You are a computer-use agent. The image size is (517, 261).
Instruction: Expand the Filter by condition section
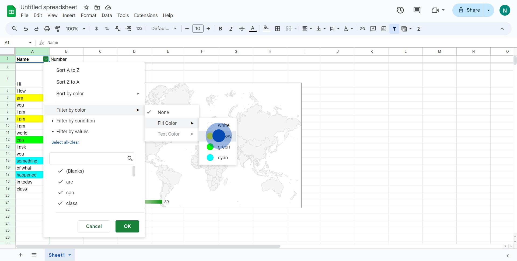click(75, 121)
